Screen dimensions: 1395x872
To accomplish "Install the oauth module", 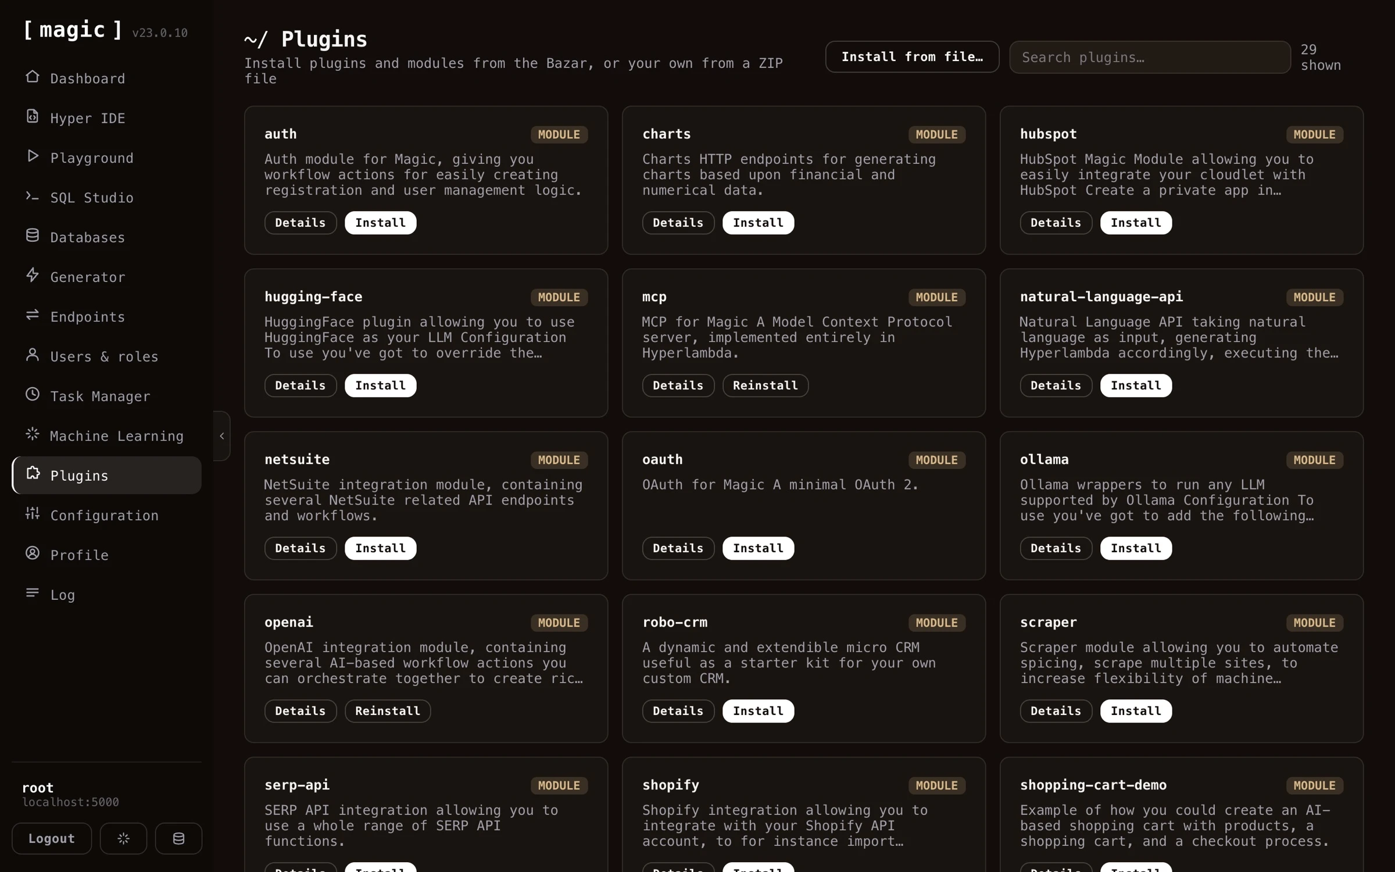I will pos(758,548).
